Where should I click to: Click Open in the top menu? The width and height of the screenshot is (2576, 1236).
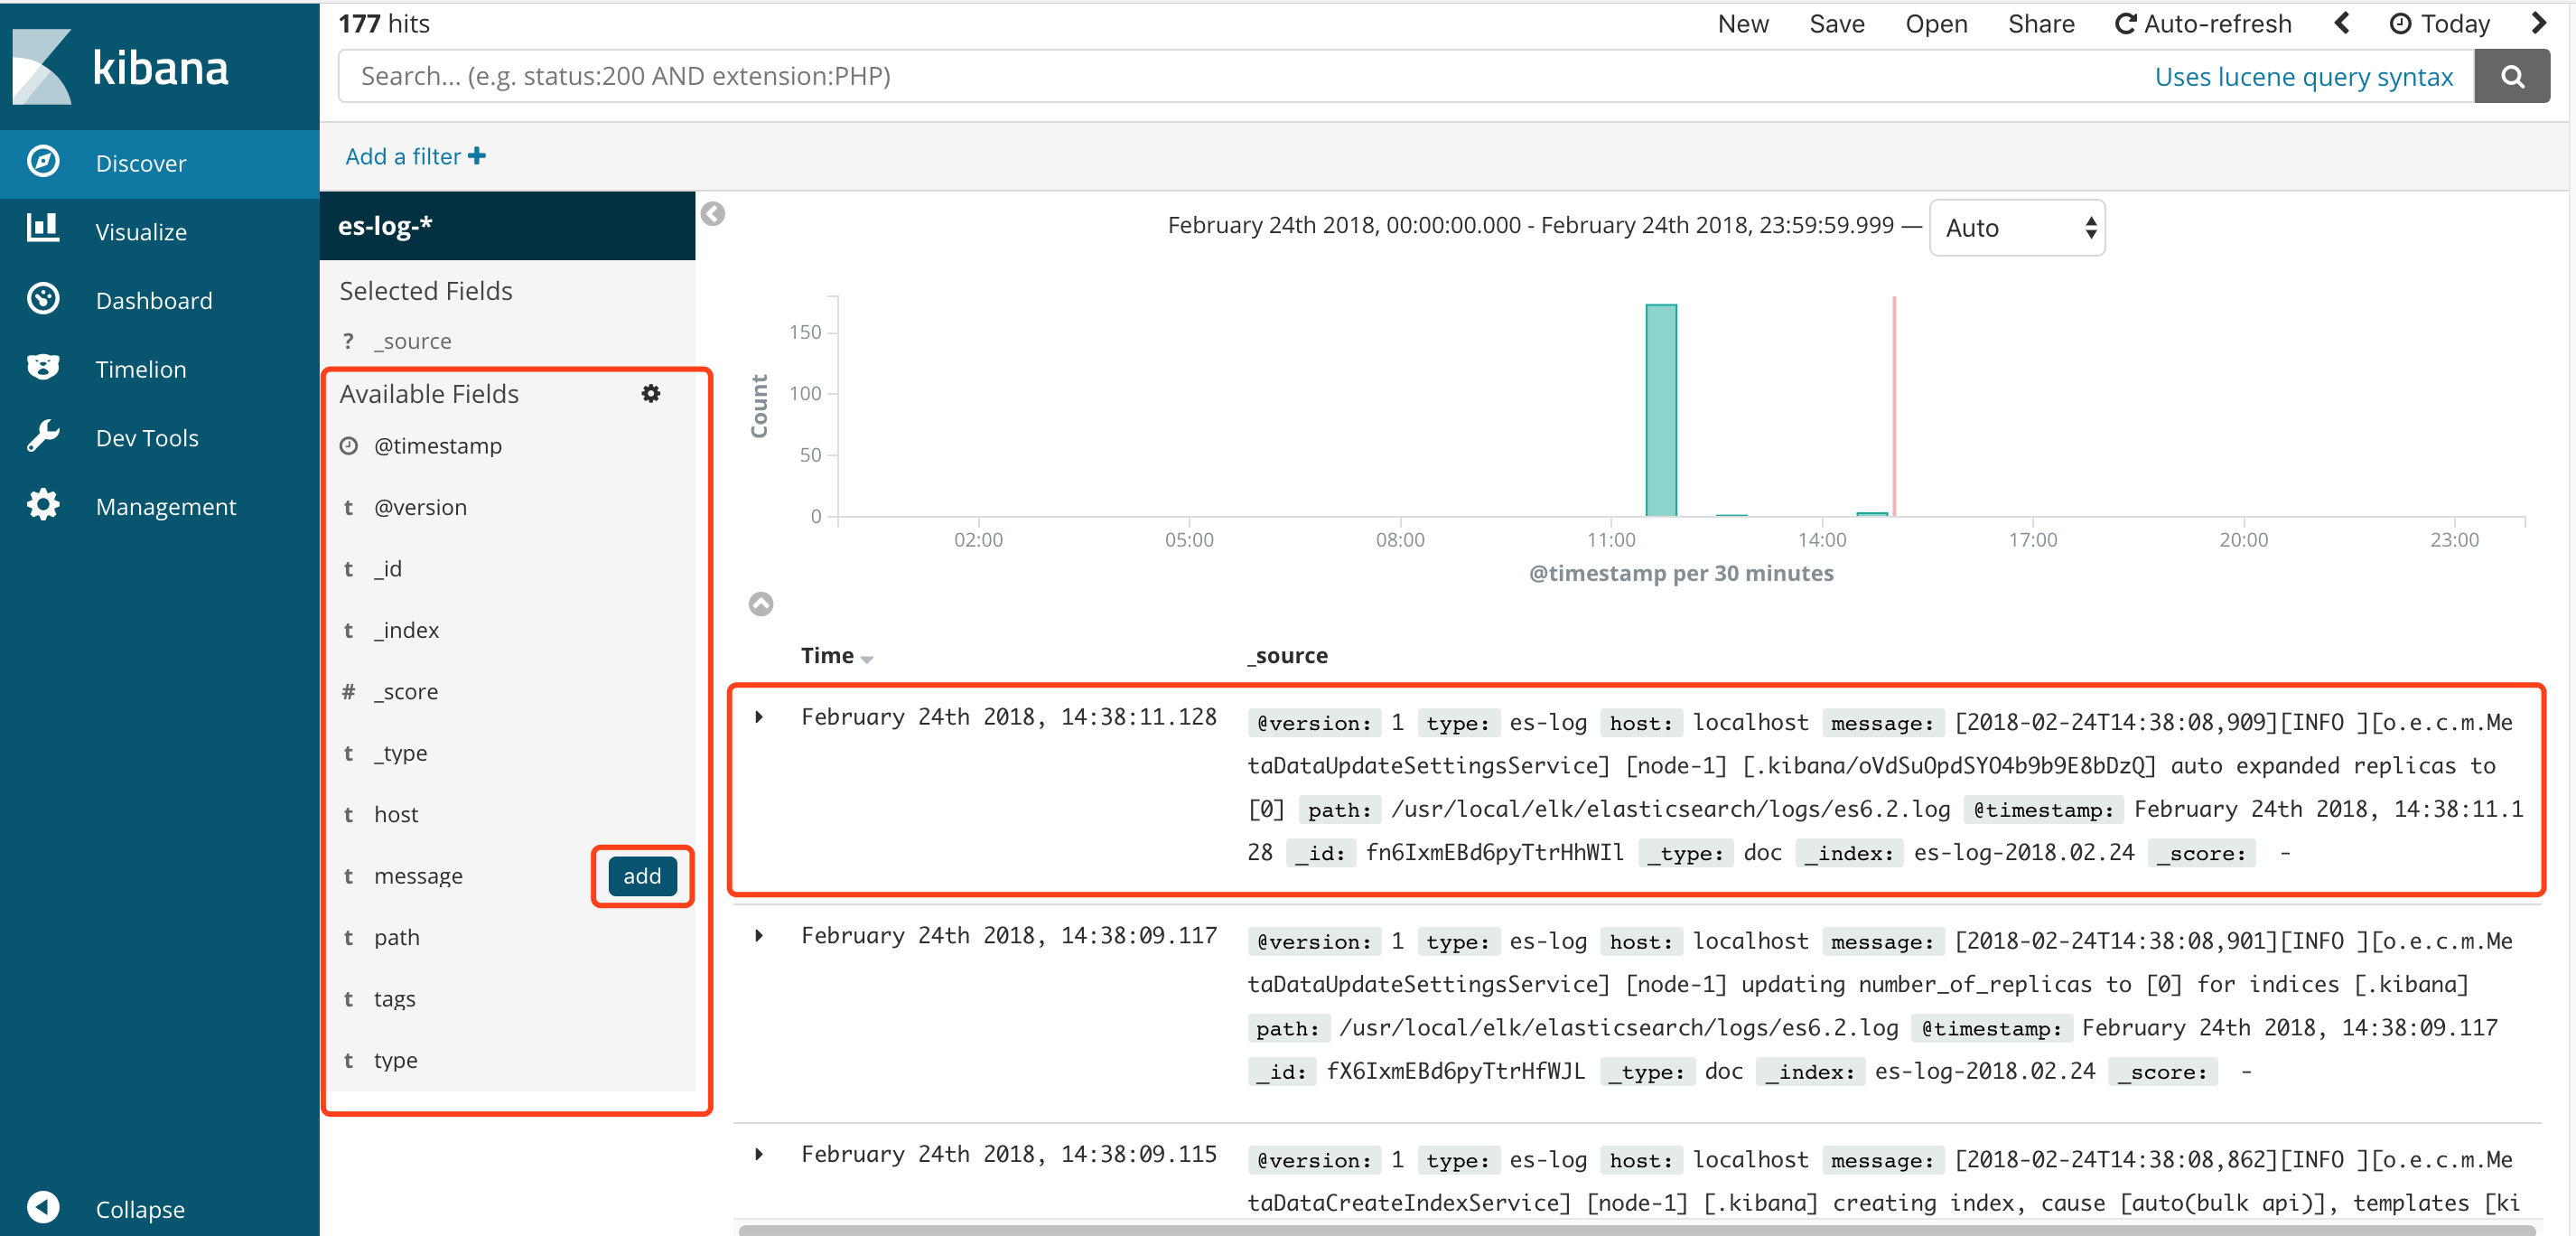(1936, 24)
